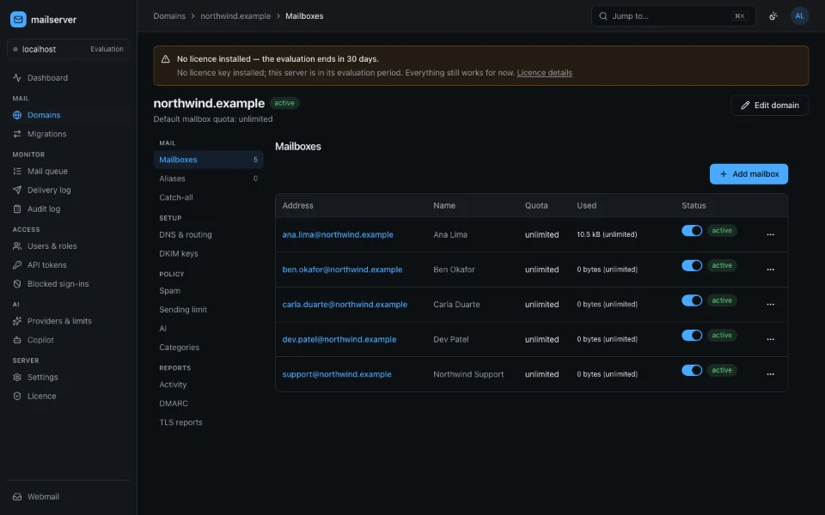Open the Sending limit policy

point(208,310)
